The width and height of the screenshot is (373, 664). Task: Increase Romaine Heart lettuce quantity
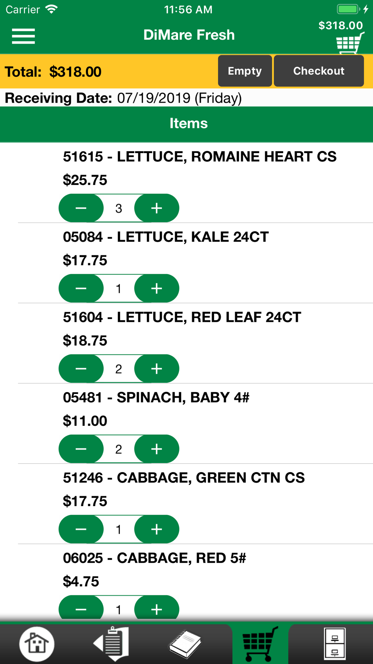[157, 208]
